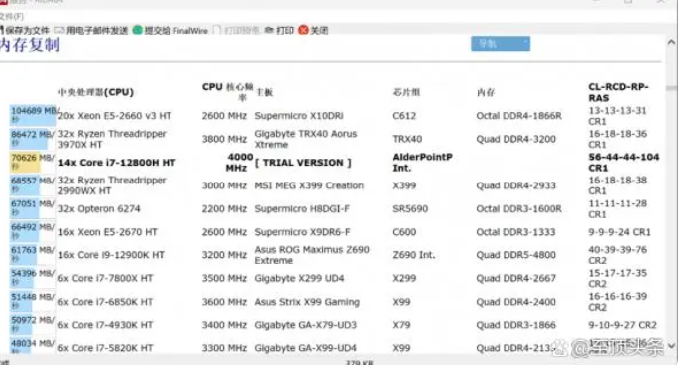Click the scrollbar up arrow

671,42
